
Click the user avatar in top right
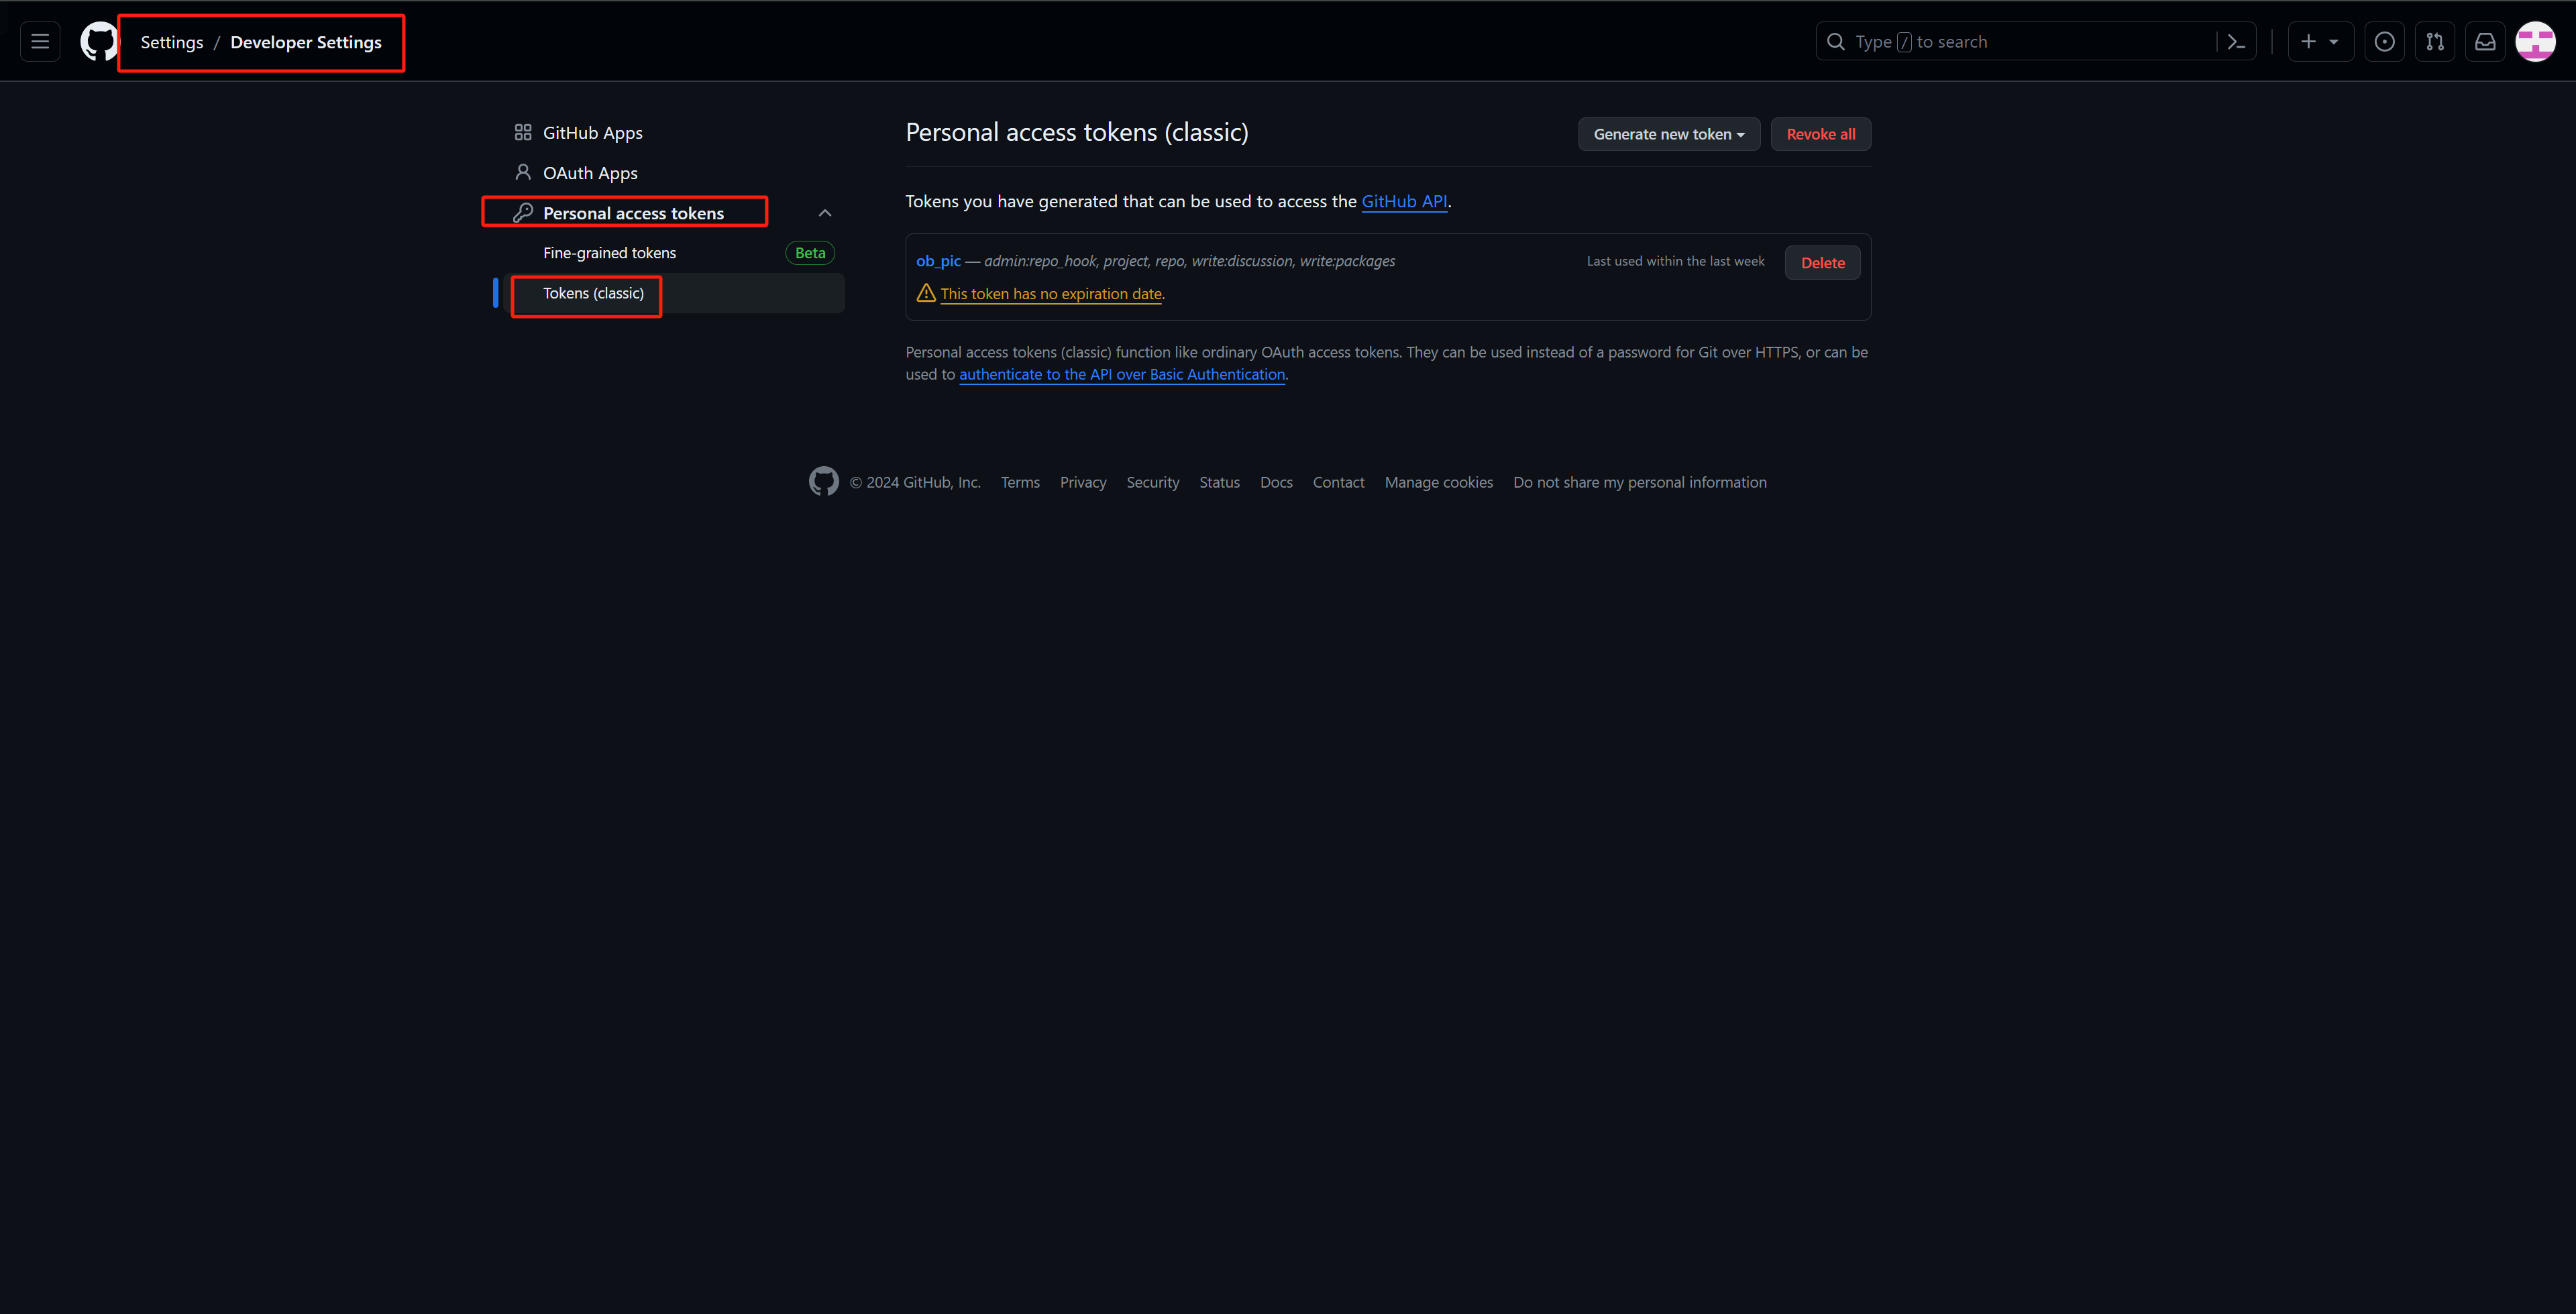pos(2535,42)
